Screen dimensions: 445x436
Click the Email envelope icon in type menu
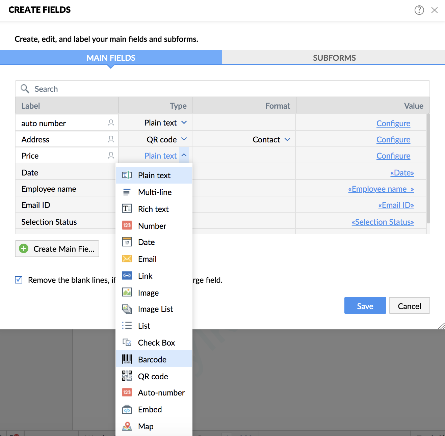127,259
